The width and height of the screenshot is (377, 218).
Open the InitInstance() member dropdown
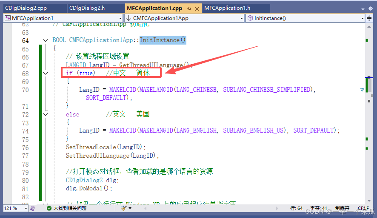click(305, 18)
